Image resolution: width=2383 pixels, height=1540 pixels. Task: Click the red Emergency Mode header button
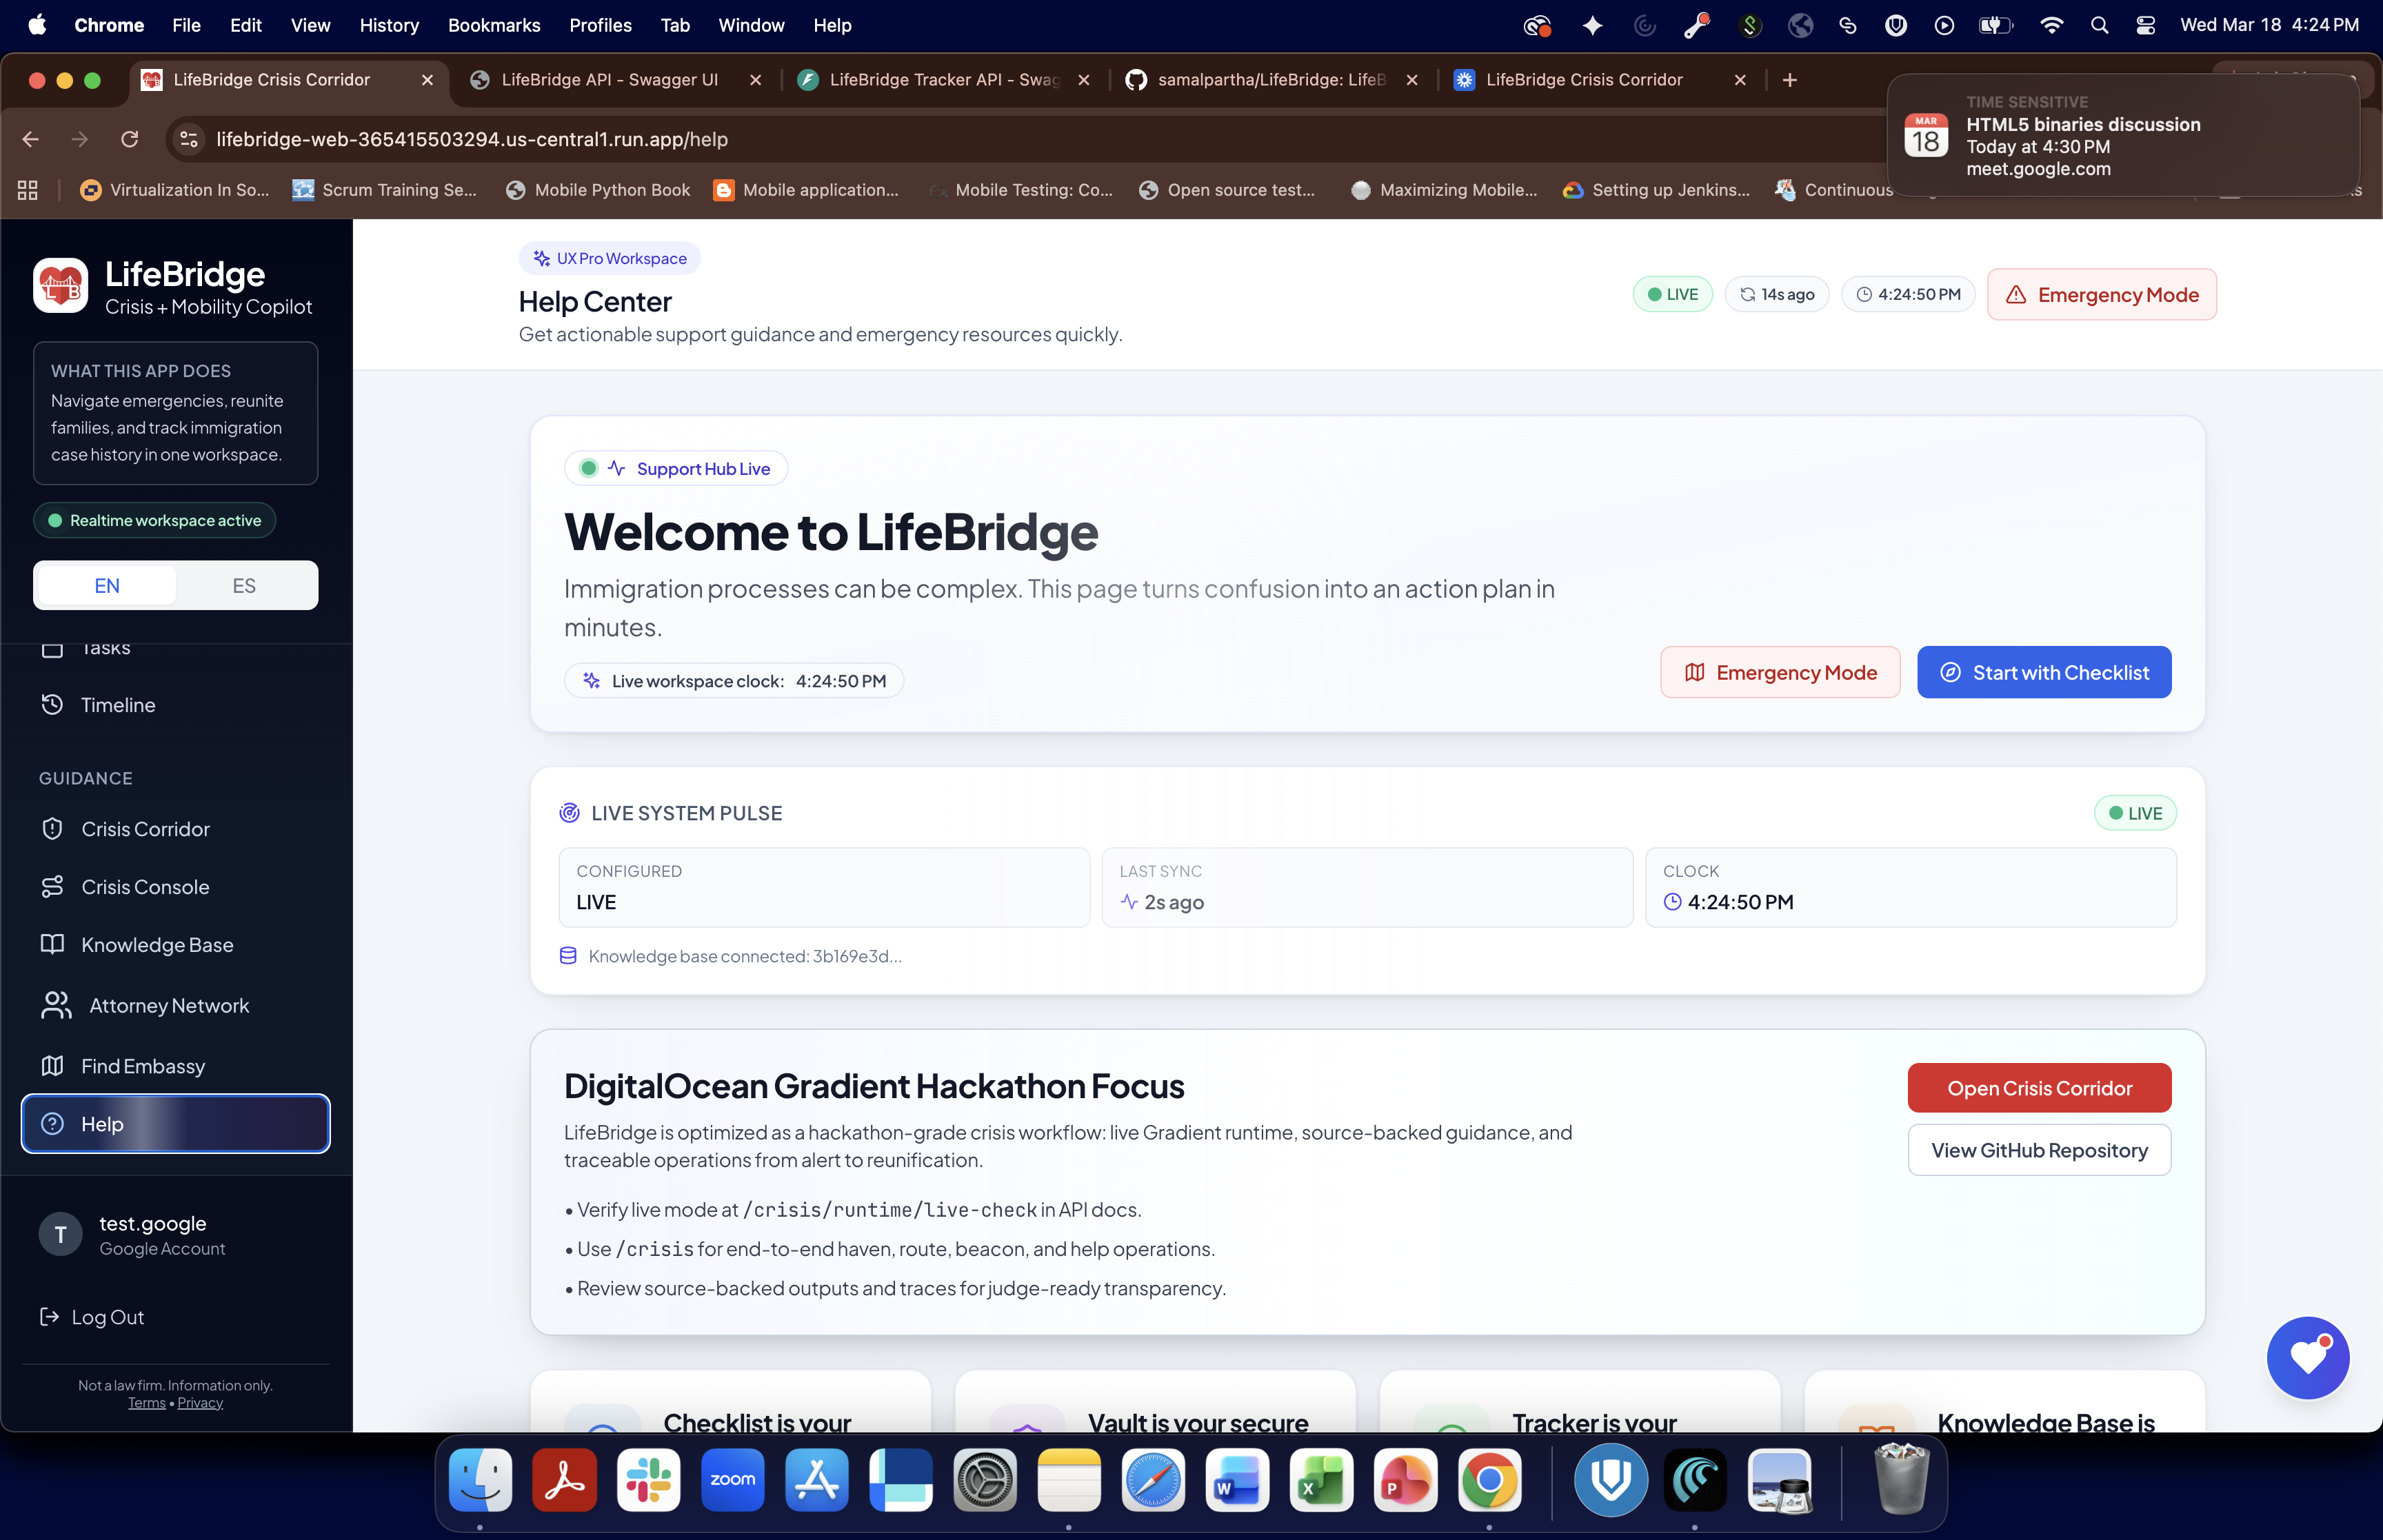[x=2101, y=295]
